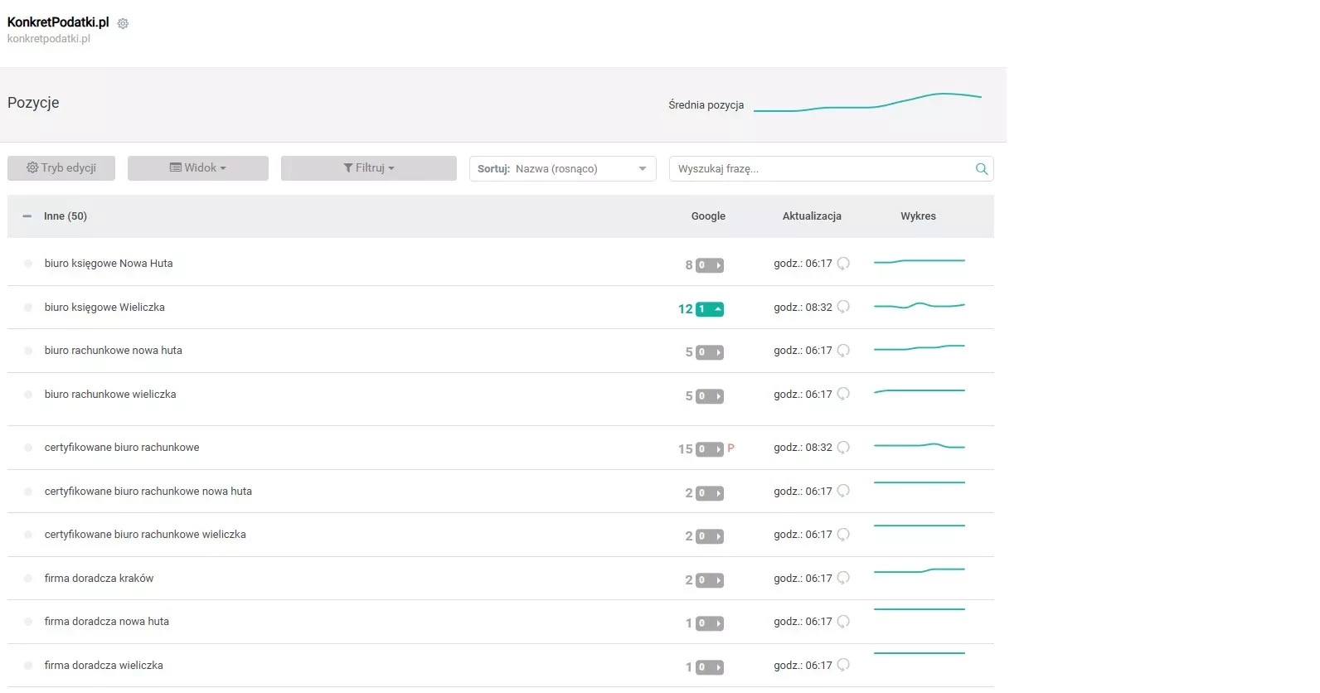Open the Średnia pozycja average chart

867,102
